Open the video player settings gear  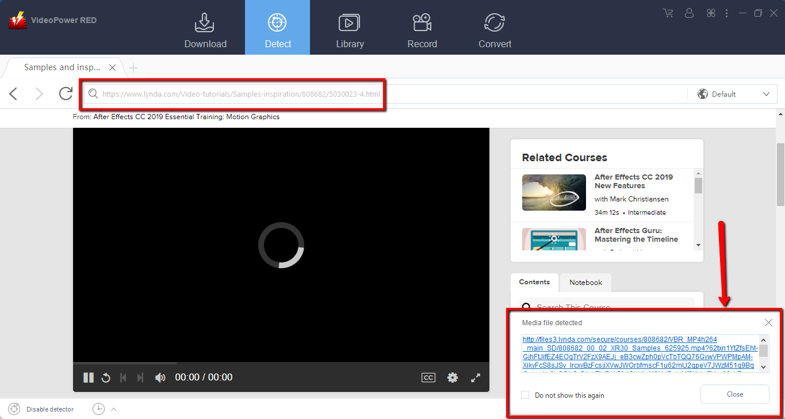[452, 378]
